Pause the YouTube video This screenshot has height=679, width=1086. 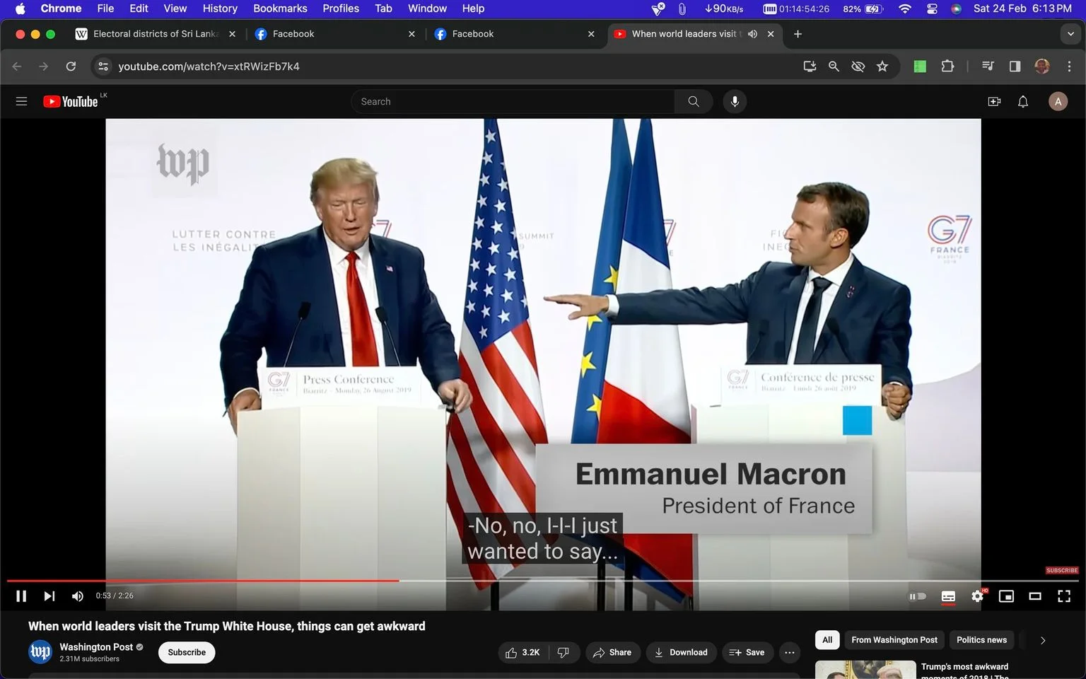click(x=21, y=596)
